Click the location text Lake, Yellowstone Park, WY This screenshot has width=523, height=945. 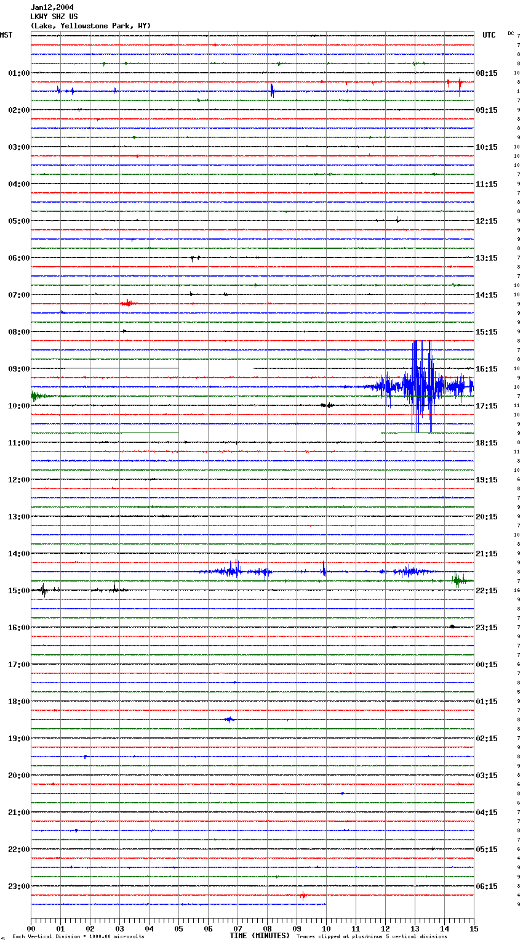(x=90, y=26)
